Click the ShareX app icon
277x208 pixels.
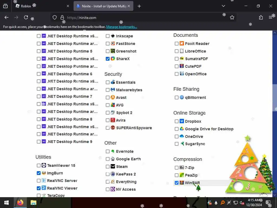tap(113, 58)
